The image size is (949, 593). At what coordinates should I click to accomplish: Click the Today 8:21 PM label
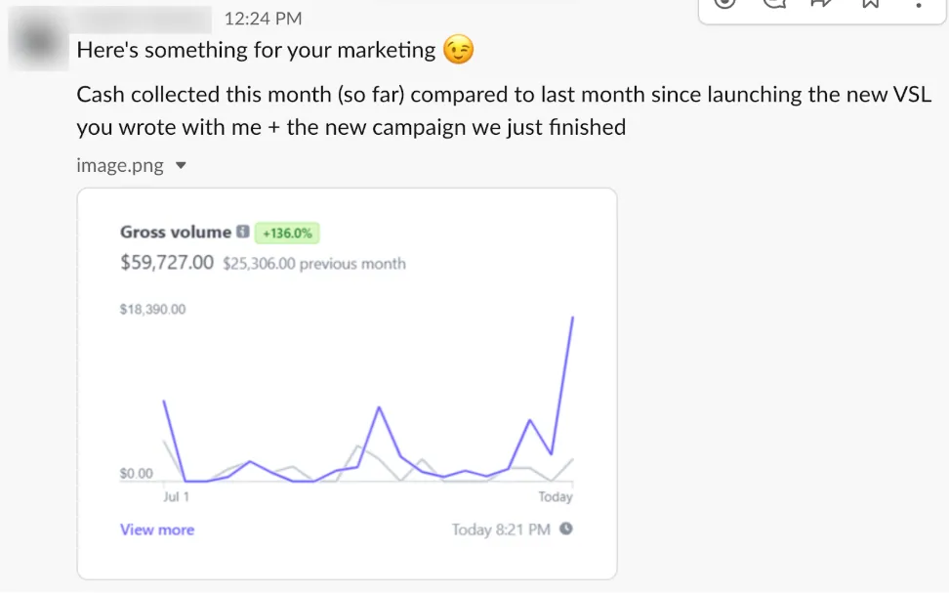point(501,529)
